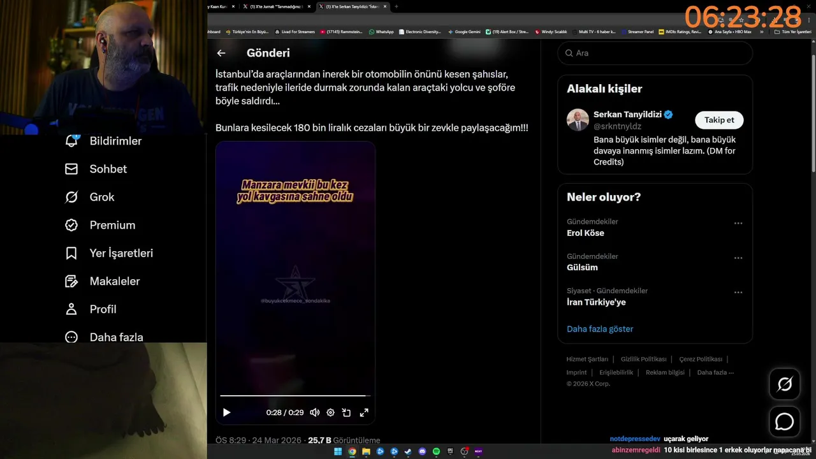
Task: Switch to the X'te Serkan Tanyildizi tab
Action: (354, 6)
